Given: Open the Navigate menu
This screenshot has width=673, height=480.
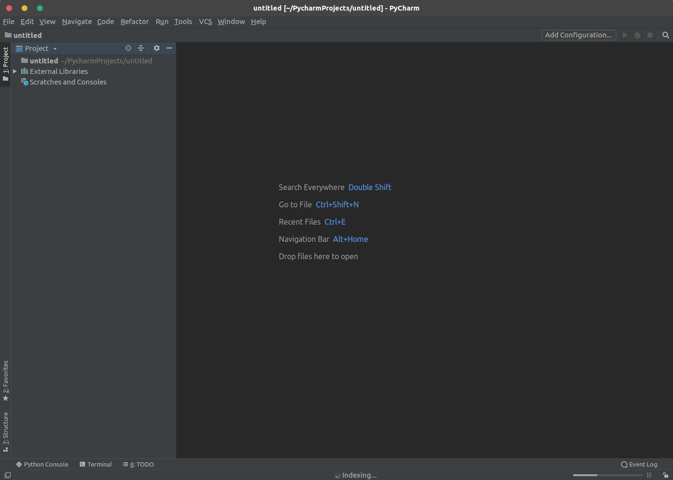Looking at the screenshot, I should (77, 22).
